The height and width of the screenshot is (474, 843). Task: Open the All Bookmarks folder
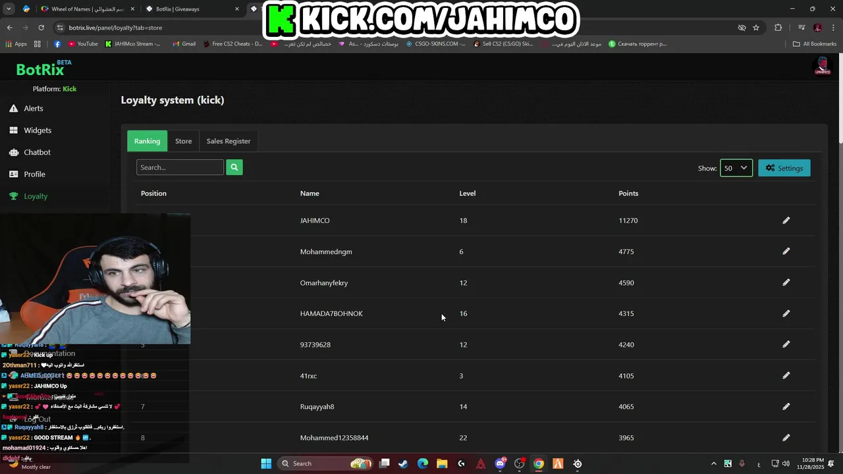click(815, 44)
